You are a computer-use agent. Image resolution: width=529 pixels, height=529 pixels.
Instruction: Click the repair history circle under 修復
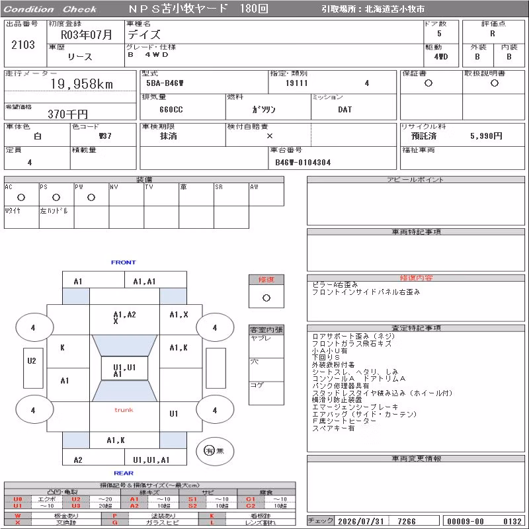point(266,298)
